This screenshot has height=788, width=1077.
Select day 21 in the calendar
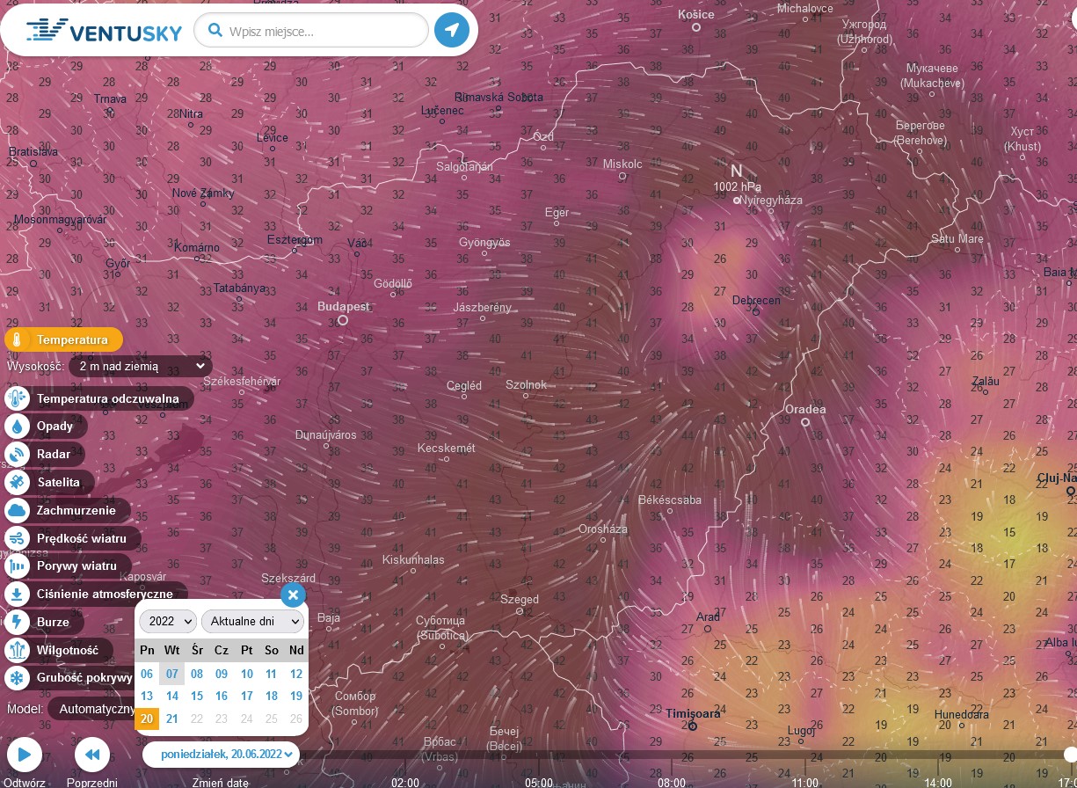pos(172,719)
